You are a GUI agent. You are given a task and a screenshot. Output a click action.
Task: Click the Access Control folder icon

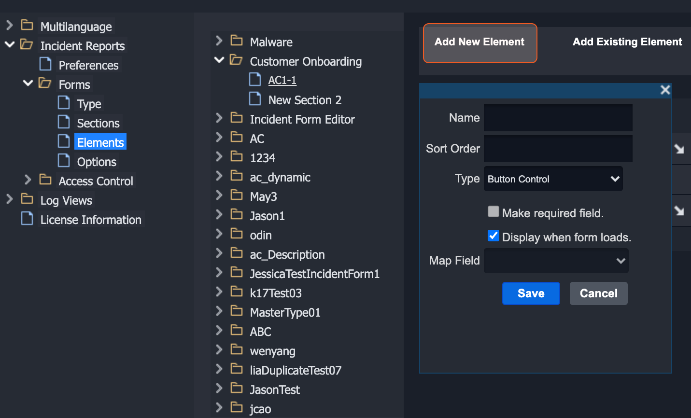pos(46,180)
